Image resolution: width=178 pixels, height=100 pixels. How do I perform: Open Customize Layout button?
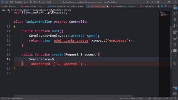coord(159,2)
